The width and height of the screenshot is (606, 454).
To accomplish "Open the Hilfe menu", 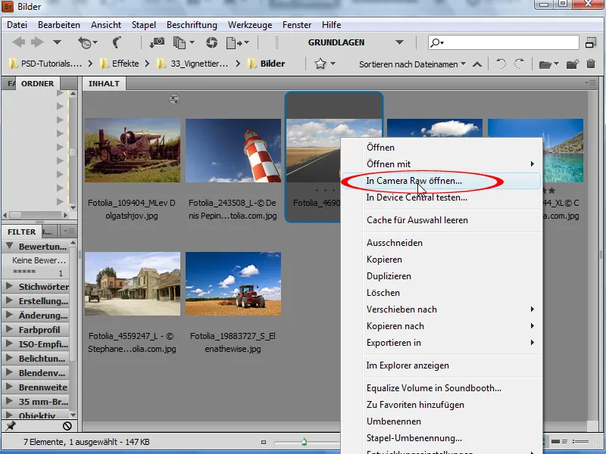I will (331, 25).
